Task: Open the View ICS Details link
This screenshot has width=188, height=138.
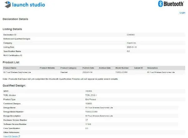Action: 12,136
